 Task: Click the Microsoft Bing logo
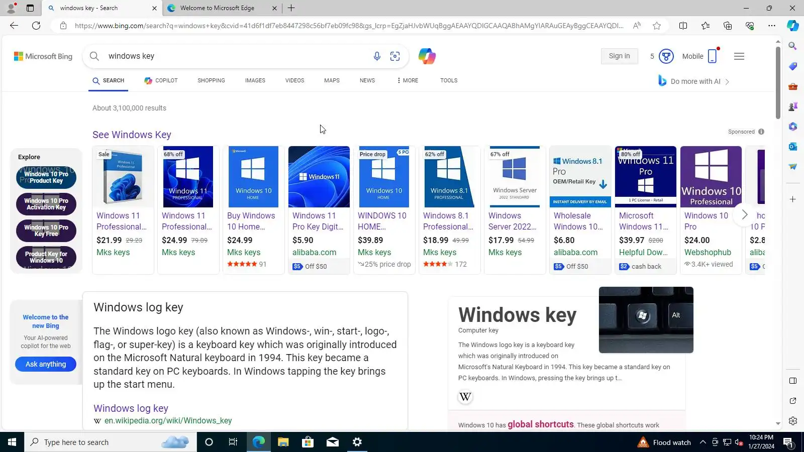point(43,56)
